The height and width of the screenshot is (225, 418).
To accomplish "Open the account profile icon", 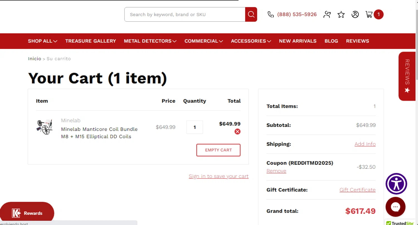I will [355, 14].
